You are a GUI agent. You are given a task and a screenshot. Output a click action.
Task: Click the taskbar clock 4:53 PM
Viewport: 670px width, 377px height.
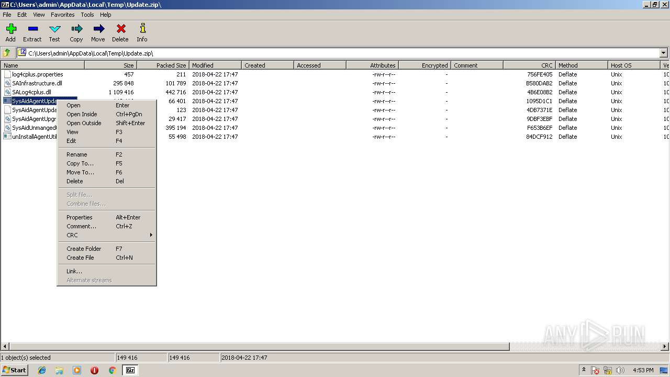tap(643, 370)
